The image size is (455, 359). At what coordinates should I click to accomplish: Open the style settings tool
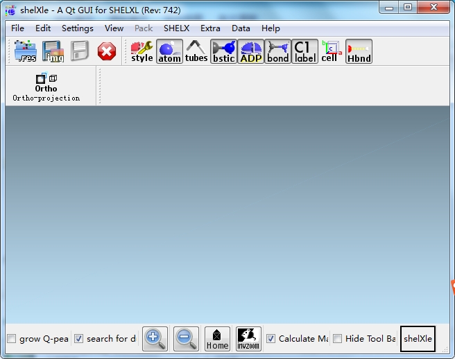(x=142, y=51)
